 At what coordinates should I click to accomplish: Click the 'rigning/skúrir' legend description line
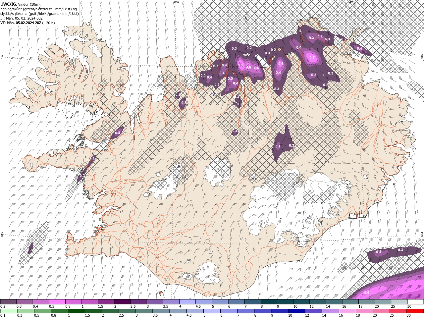point(39,9)
